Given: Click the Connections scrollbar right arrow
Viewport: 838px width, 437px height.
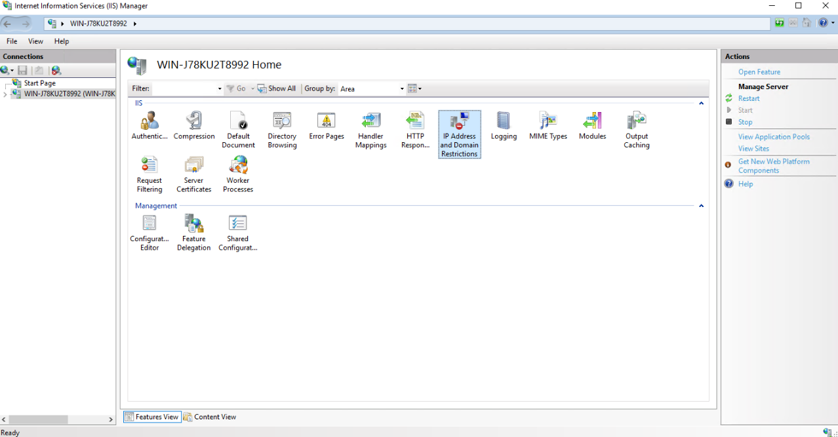Looking at the screenshot, I should 111,419.
